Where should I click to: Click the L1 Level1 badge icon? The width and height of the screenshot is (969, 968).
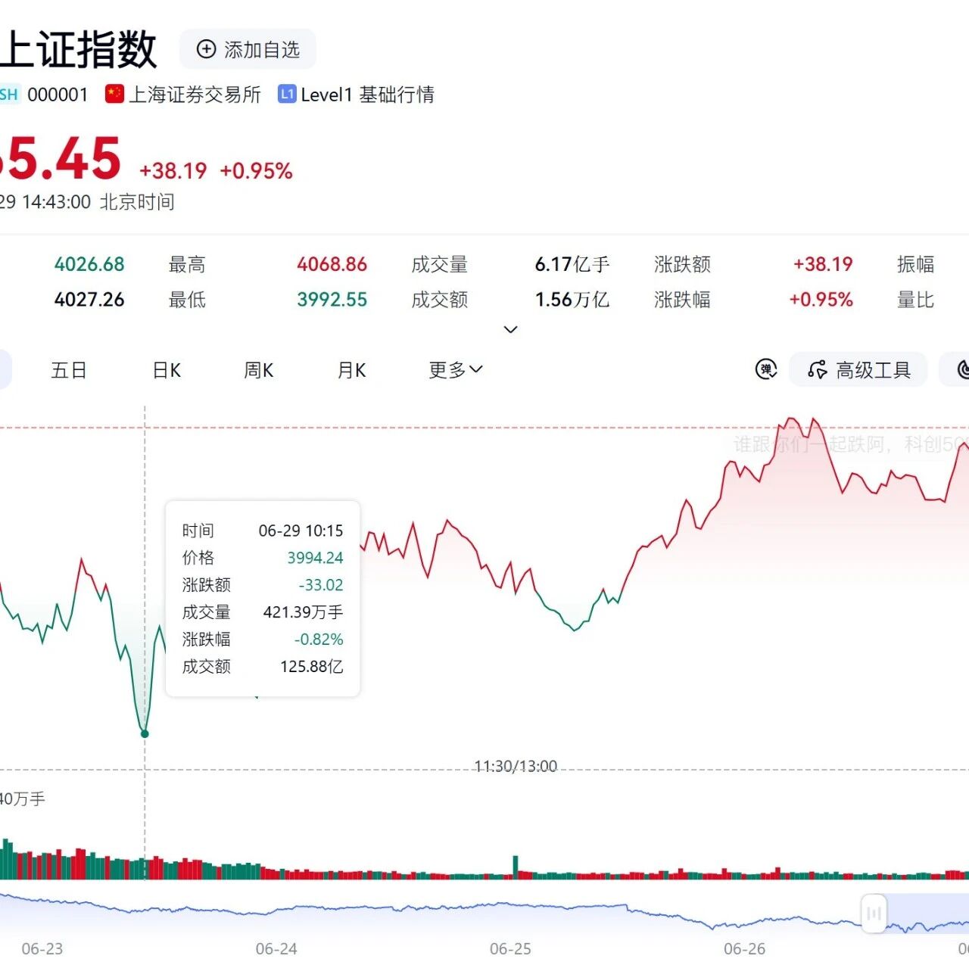(x=287, y=94)
